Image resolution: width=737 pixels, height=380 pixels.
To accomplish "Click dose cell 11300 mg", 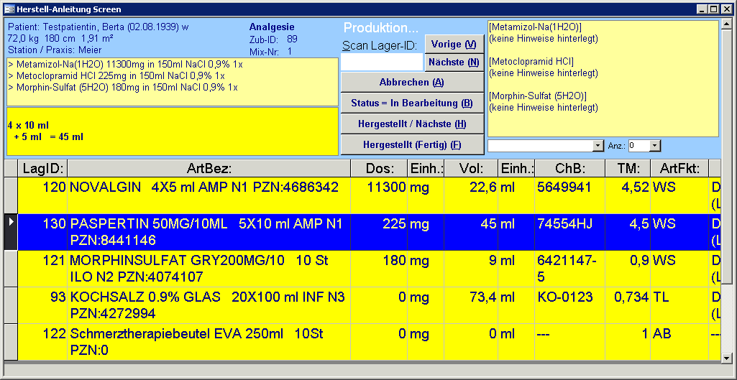I will (x=380, y=195).
